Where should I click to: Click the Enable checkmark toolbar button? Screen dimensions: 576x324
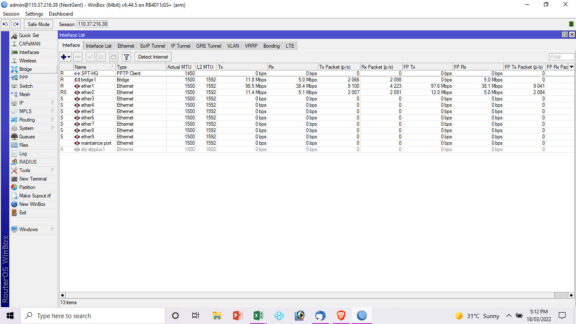90,57
